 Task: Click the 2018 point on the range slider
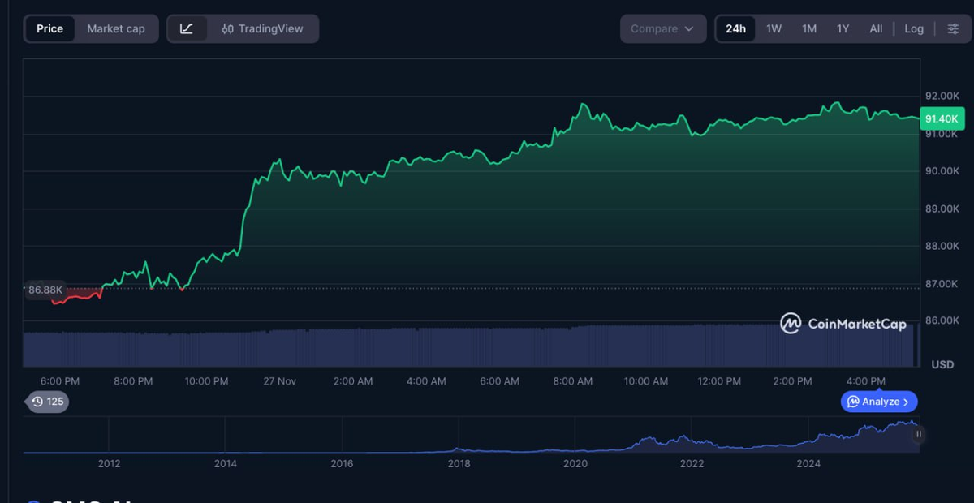[459, 463]
